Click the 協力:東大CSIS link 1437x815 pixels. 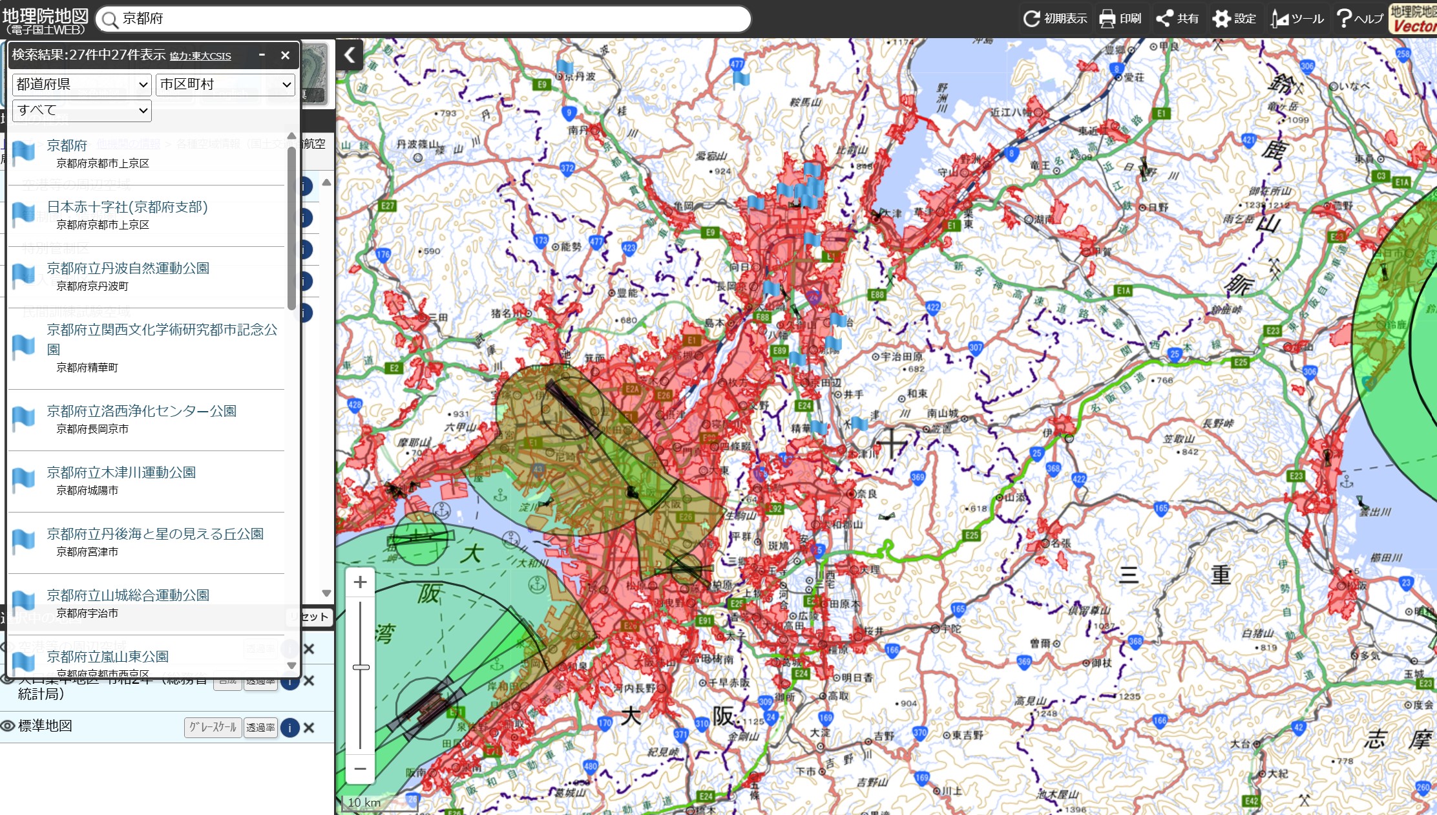(x=200, y=56)
